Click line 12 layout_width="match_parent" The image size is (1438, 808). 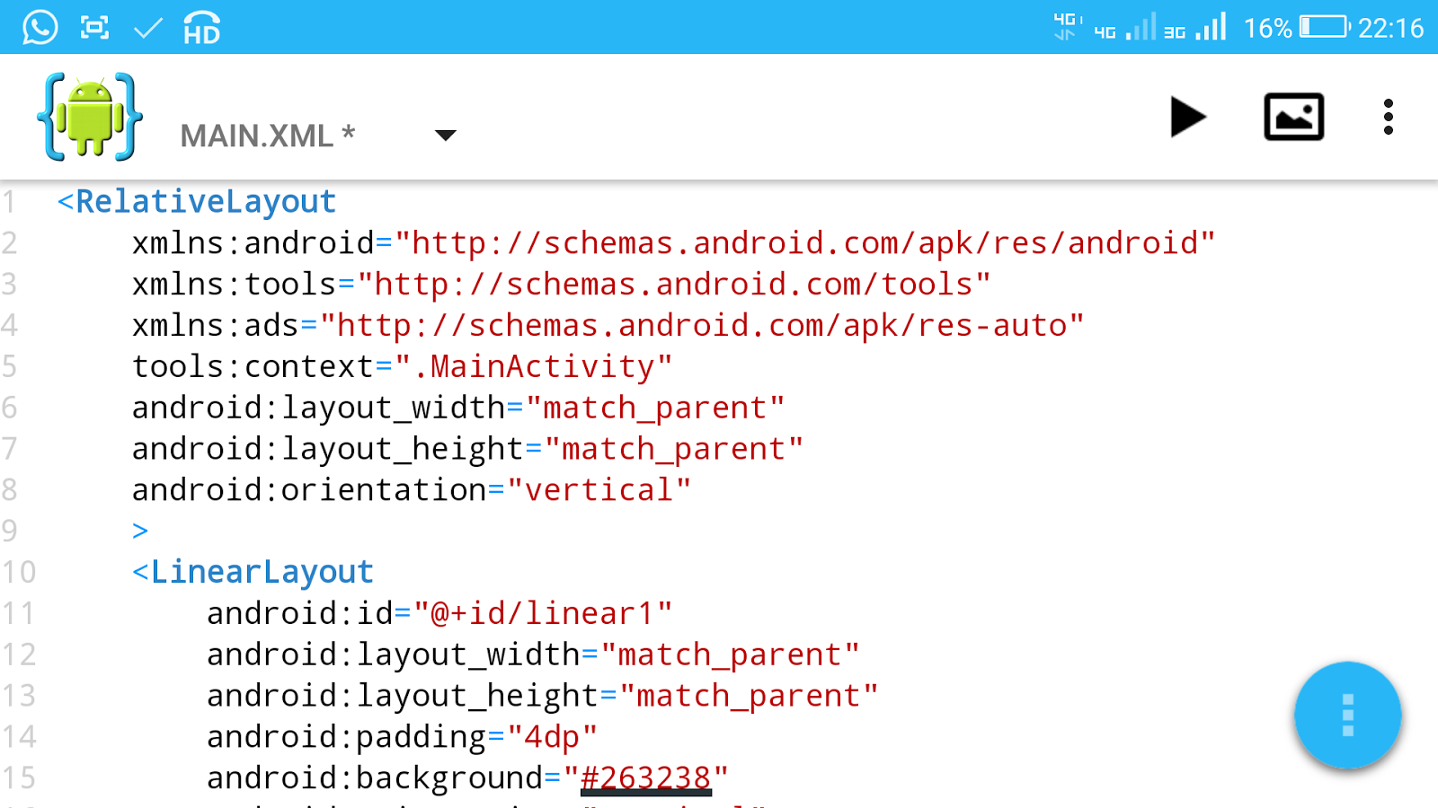[533, 654]
